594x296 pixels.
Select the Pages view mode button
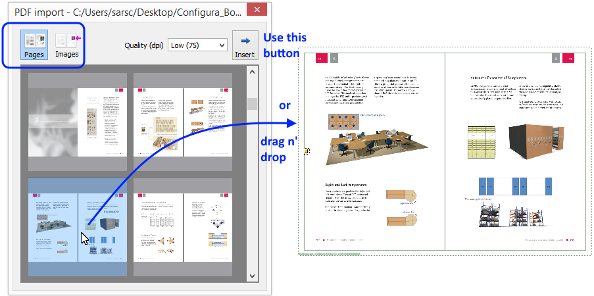click(x=33, y=45)
